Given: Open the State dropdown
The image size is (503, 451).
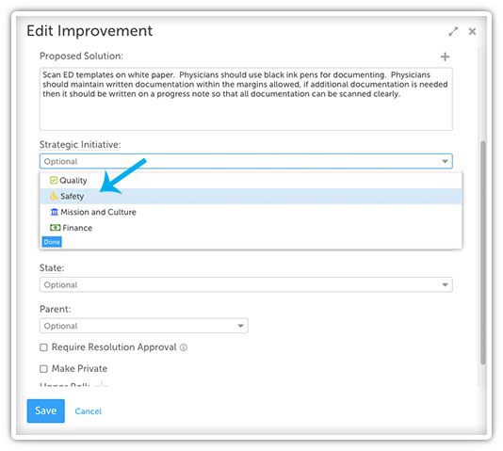Looking at the screenshot, I should point(246,284).
